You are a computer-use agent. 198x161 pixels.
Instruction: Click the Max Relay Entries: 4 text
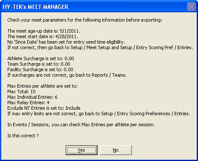click(28, 103)
